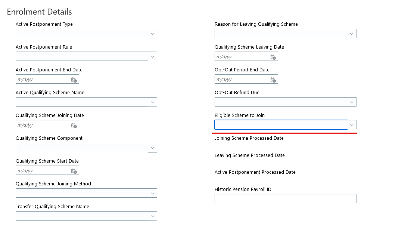Open calendar picker for Qualifying Scheme Joining Date
This screenshot has width=405, height=225.
pos(74,125)
